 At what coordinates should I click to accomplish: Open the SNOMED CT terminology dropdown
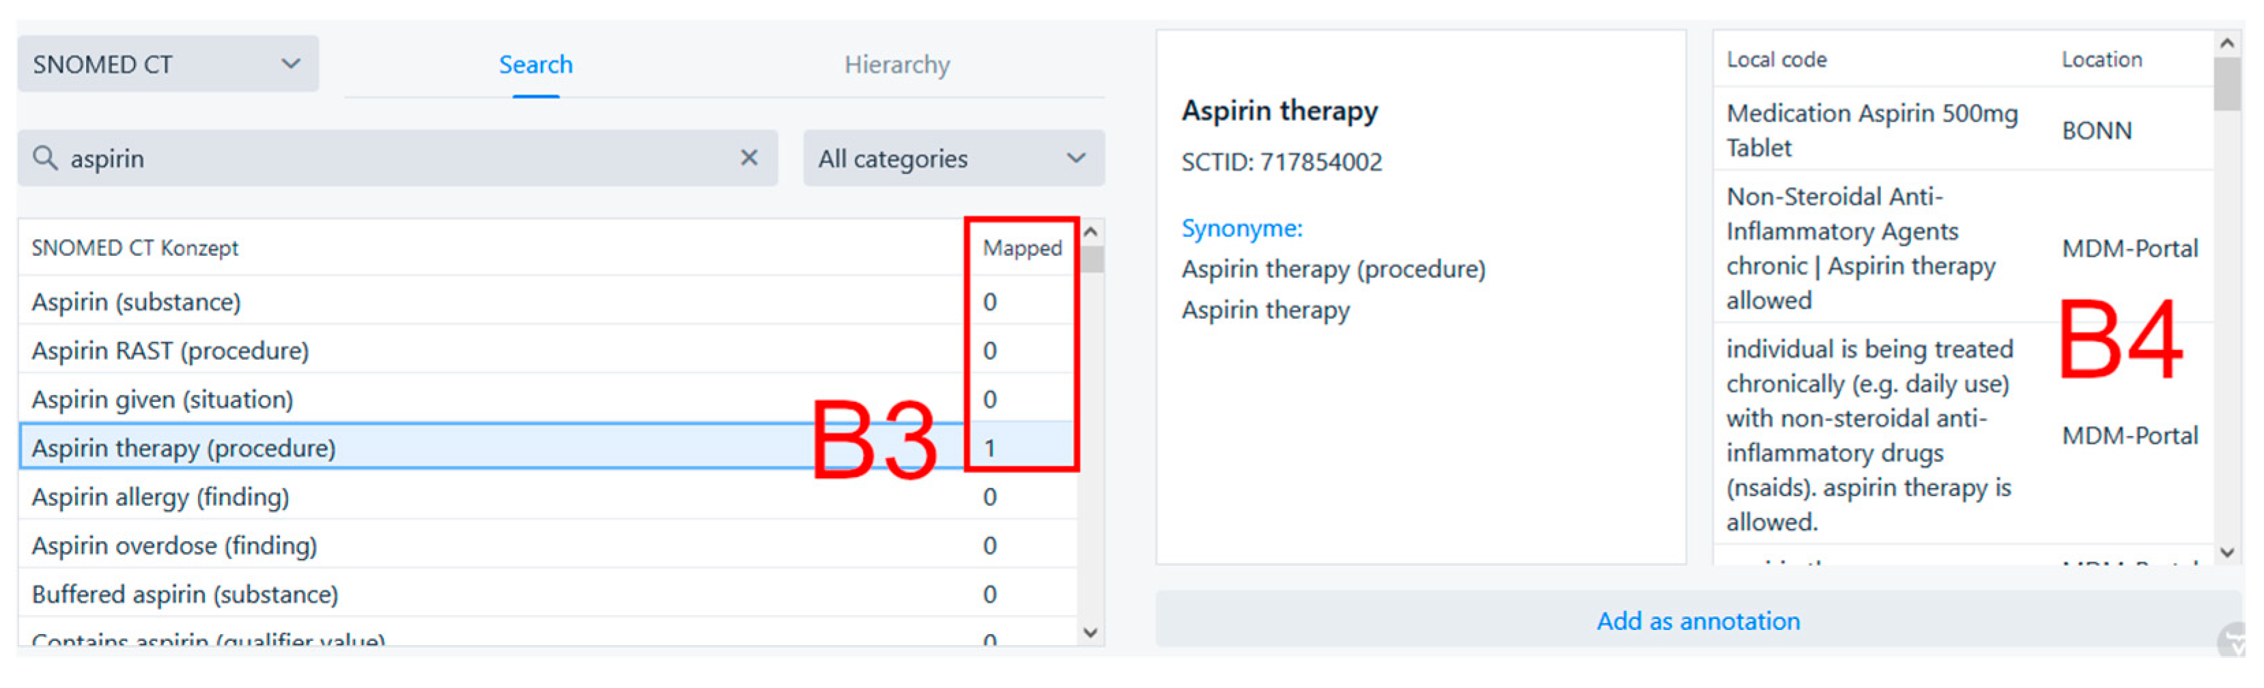point(167,64)
